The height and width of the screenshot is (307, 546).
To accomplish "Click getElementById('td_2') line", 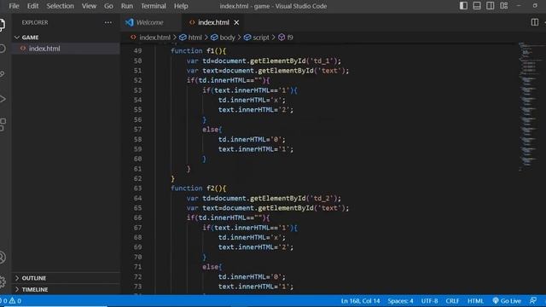I will [x=264, y=199].
